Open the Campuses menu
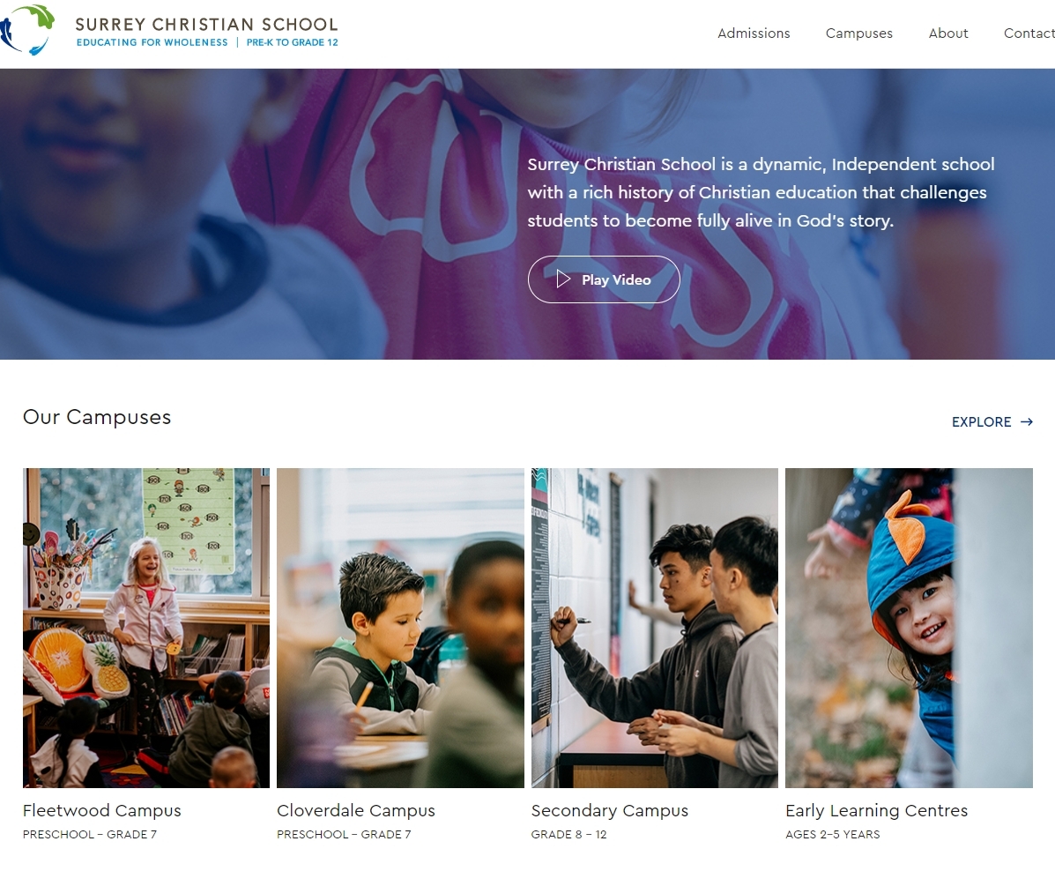Viewport: 1055px width, 871px height. point(859,33)
